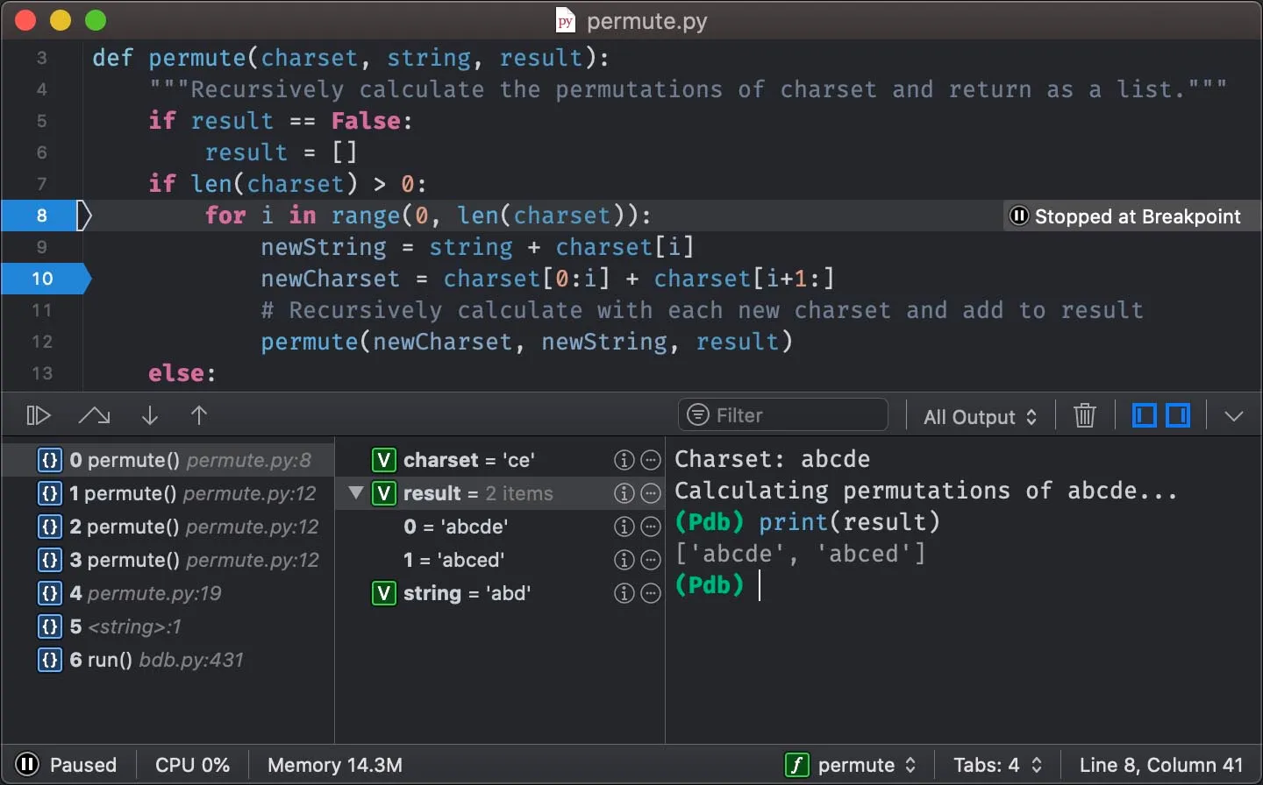Select the left split-pane layout icon
This screenshot has height=785, width=1263.
pyautogui.click(x=1143, y=415)
